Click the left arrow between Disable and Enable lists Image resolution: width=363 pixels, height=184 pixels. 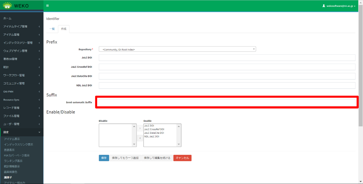pos(140,138)
